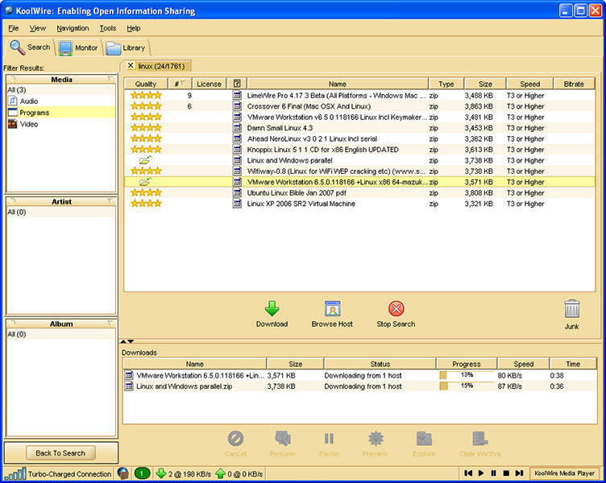Click the Clear Inactive icon
The width and height of the screenshot is (606, 483).
coord(480,439)
